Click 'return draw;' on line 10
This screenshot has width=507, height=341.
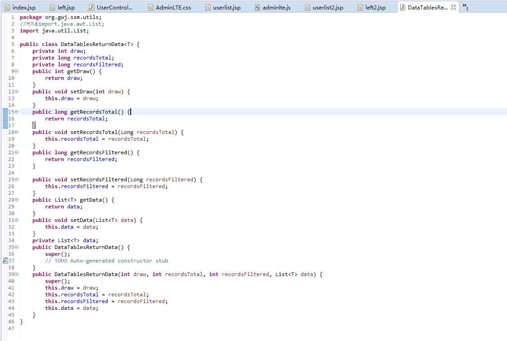coord(64,78)
